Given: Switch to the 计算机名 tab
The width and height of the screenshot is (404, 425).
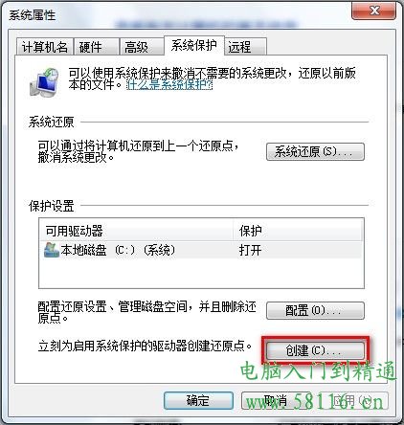Looking at the screenshot, I should 45,47.
